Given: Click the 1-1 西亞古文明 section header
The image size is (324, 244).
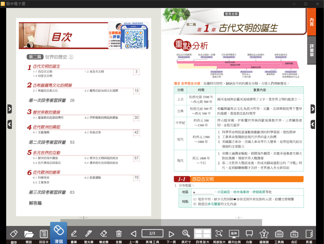Looking at the screenshot, I should tap(239, 179).
